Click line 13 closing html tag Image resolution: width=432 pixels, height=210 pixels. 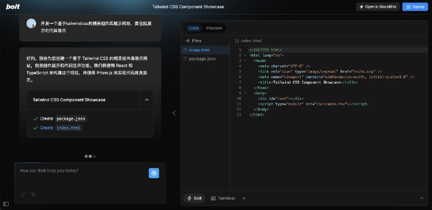(257, 114)
